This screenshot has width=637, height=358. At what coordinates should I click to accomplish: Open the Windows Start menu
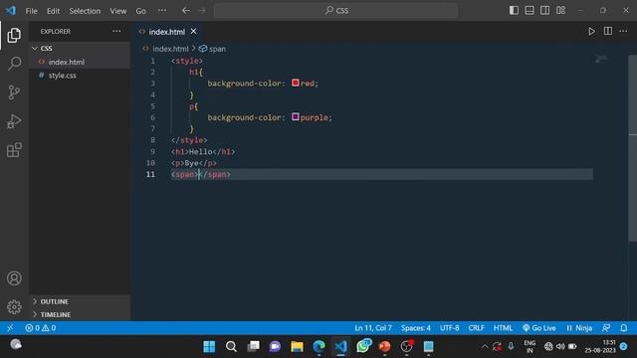209,346
